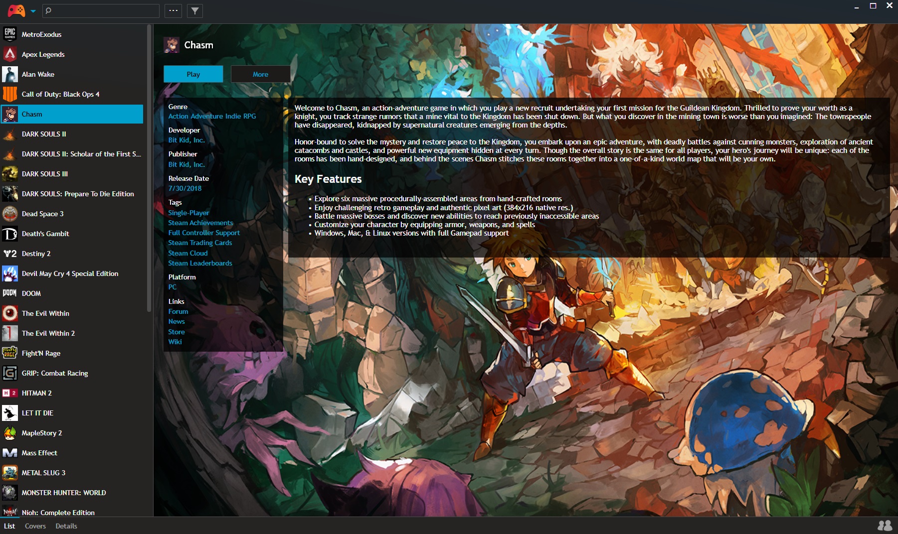The height and width of the screenshot is (534, 898).
Task: Click the Fight'N Rage game icon
Action: (x=10, y=353)
